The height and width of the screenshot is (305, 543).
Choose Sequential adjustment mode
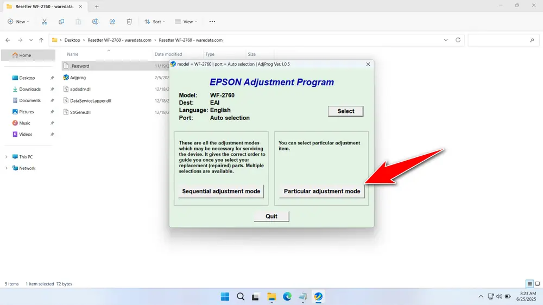(221, 191)
